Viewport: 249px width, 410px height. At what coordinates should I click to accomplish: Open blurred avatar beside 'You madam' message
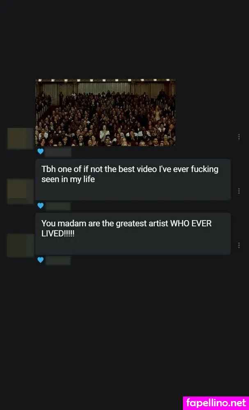tap(21, 245)
